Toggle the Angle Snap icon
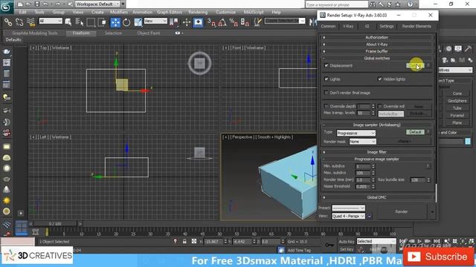476x267 pixels. [222, 22]
